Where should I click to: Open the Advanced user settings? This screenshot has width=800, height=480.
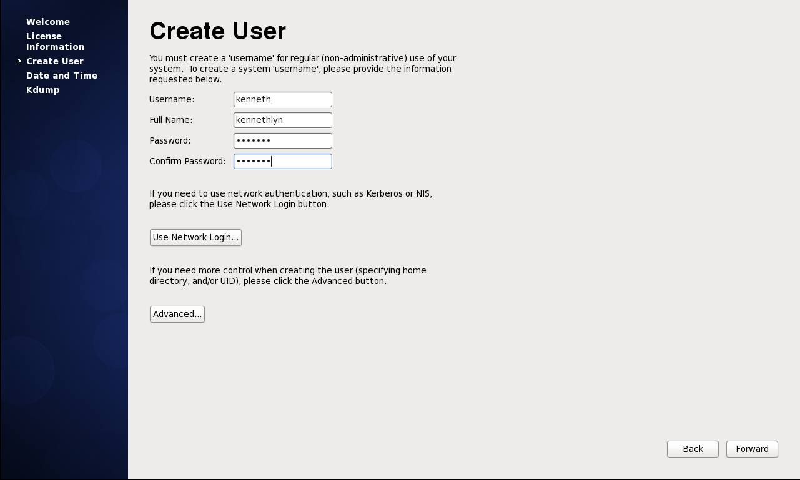click(177, 314)
